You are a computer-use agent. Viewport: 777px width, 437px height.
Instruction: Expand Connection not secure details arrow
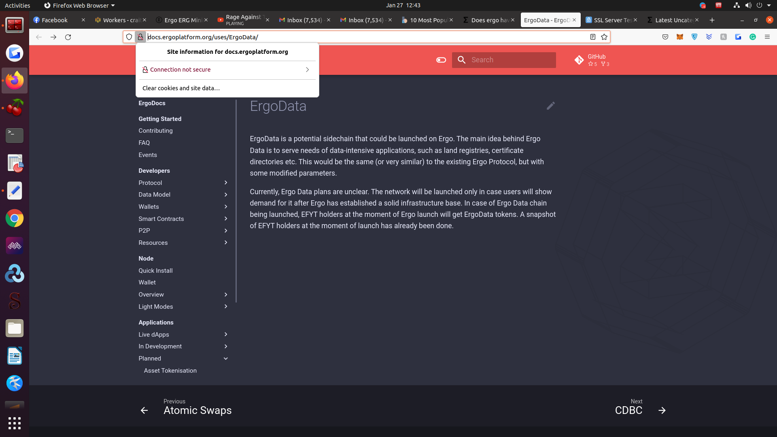tap(307, 70)
